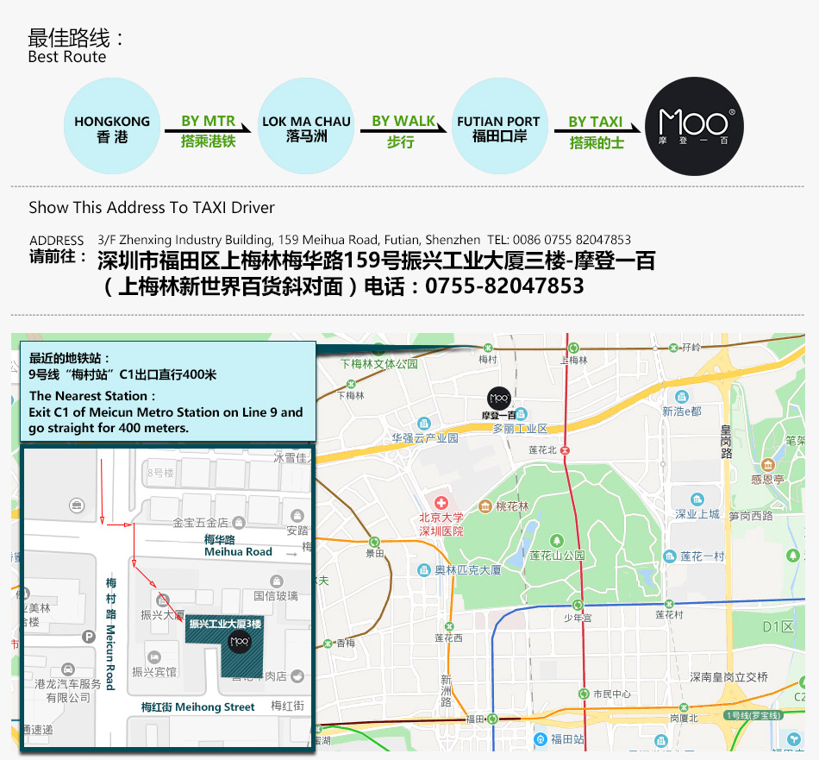Click the '下梅林文体公园' map label
819x760 pixels.
click(379, 364)
